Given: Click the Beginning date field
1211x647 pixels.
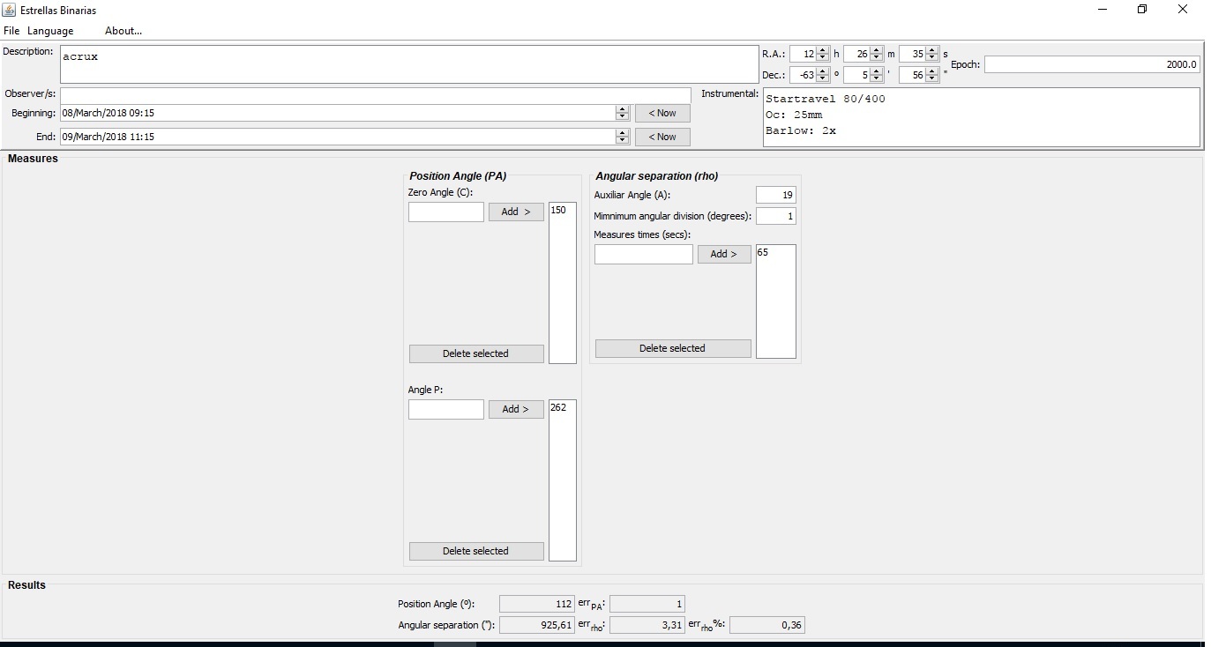Looking at the screenshot, I should click(x=338, y=113).
